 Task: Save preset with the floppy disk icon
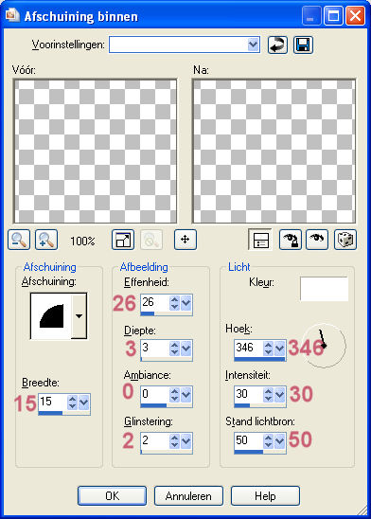click(x=303, y=45)
